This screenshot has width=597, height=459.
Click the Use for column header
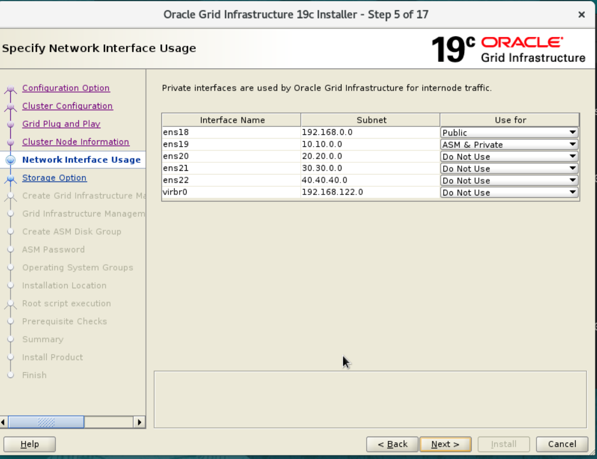(x=510, y=120)
